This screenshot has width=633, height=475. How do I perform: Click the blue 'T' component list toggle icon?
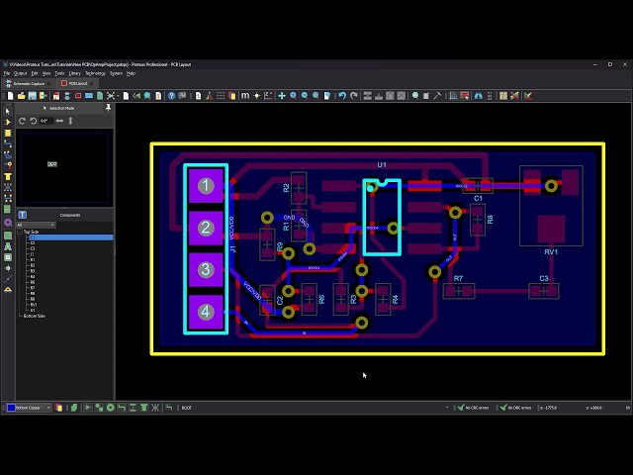click(x=23, y=215)
